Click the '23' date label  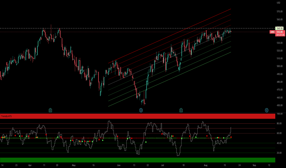[x=16, y=165]
